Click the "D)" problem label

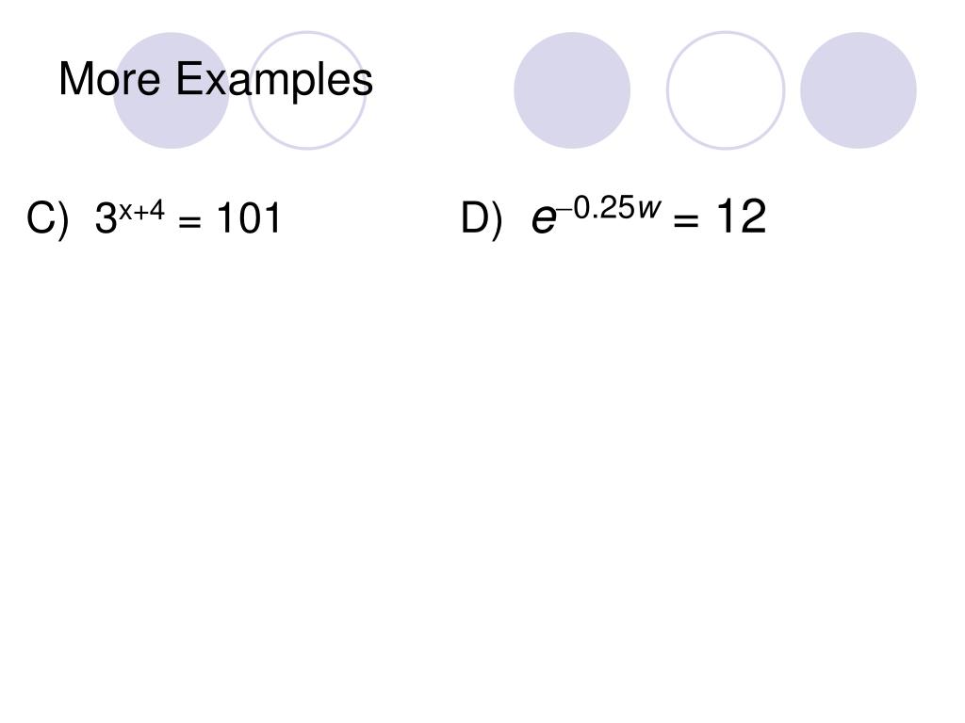(482, 218)
